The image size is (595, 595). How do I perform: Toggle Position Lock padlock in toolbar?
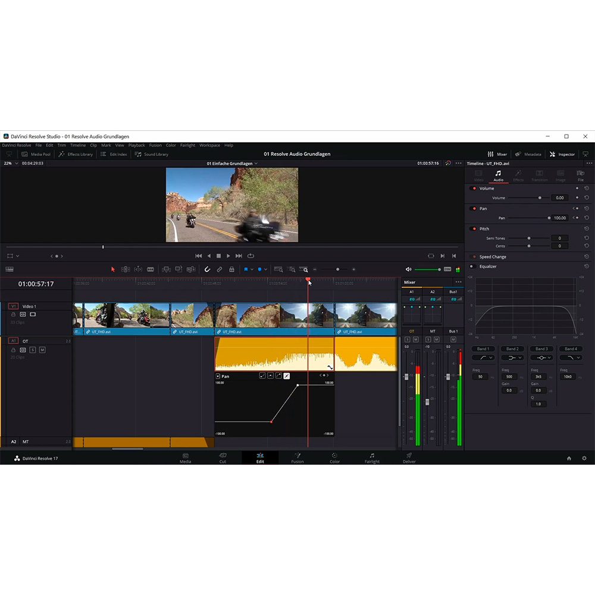(231, 270)
